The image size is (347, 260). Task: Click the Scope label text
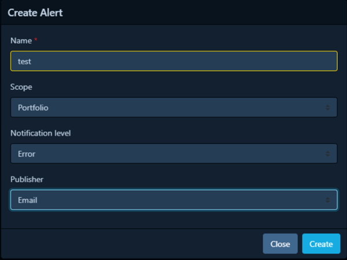tap(21, 87)
